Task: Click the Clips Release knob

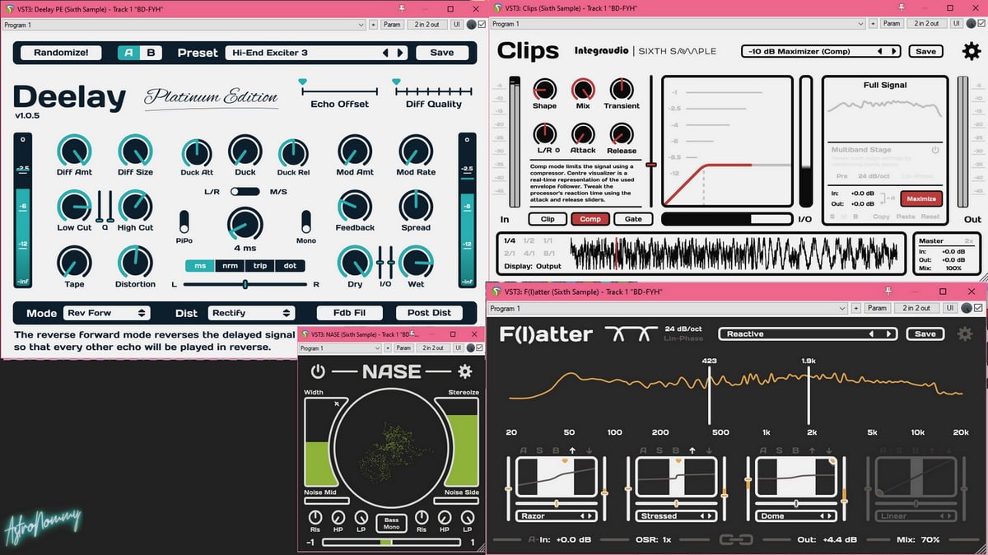Action: click(x=622, y=134)
